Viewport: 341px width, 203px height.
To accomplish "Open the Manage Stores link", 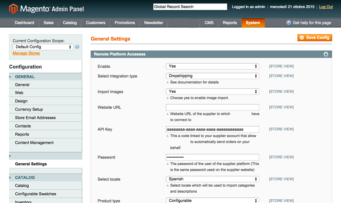I will coord(26,53).
